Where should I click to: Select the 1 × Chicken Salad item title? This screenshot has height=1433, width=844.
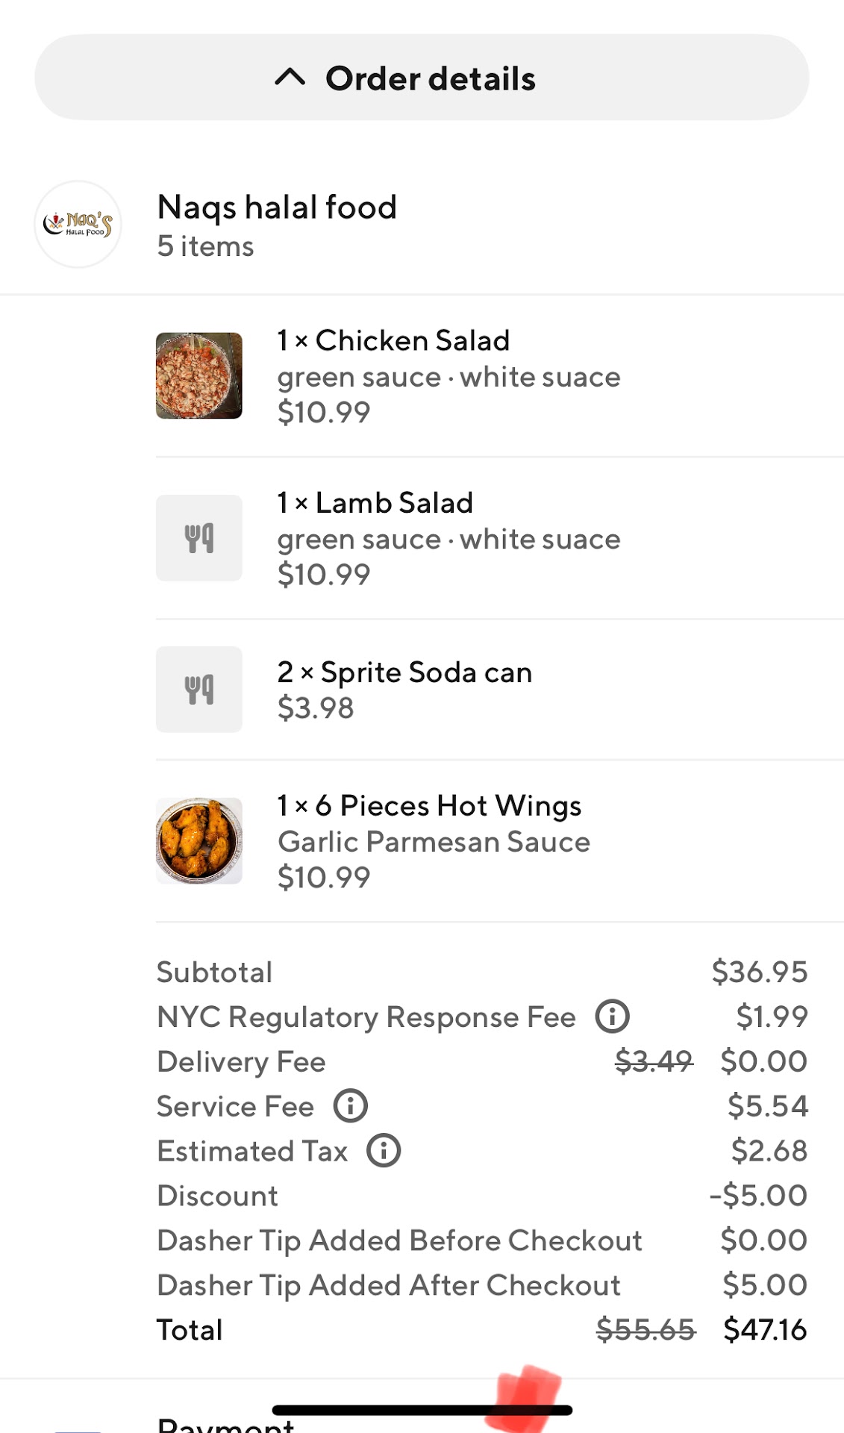pyautogui.click(x=393, y=340)
